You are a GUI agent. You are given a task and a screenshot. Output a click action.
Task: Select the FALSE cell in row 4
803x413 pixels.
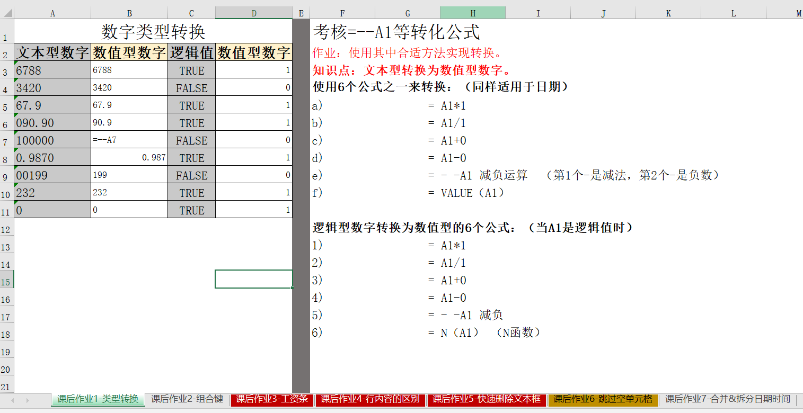coord(191,87)
